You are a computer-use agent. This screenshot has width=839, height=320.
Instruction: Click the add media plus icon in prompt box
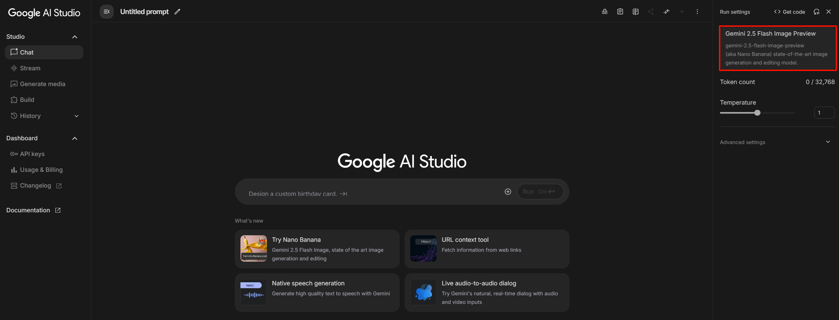(508, 192)
